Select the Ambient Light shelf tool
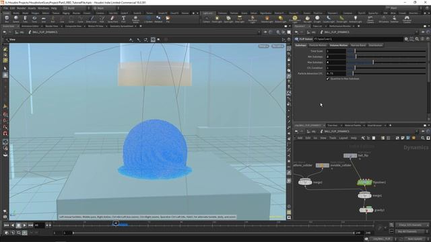The image size is (431, 242). point(356,19)
